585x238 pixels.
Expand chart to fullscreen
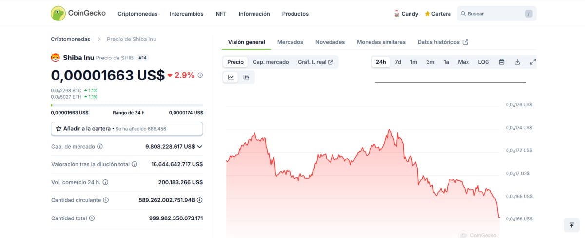point(533,62)
